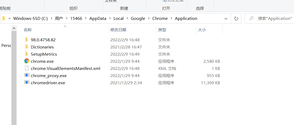Expand chevron after Google in the path
The image size is (294, 125).
pos(149,19)
